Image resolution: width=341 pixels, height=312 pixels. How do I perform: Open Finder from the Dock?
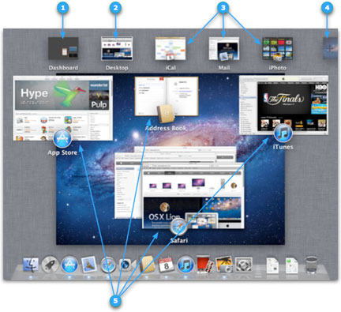pos(31,265)
